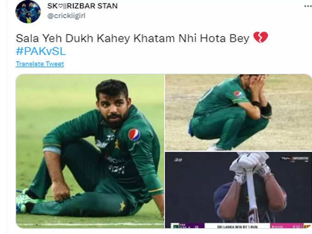Screen dimensions: 312x234
Task: Open the SK RIZBAR STAN display name
Action: [x=83, y=6]
